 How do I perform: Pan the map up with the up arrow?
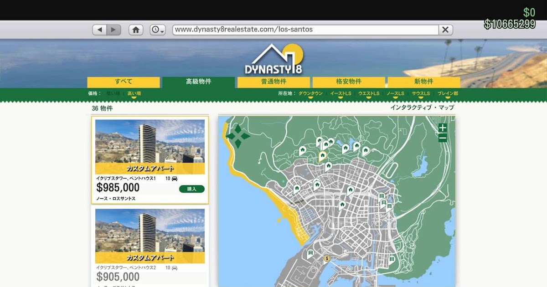point(237,128)
